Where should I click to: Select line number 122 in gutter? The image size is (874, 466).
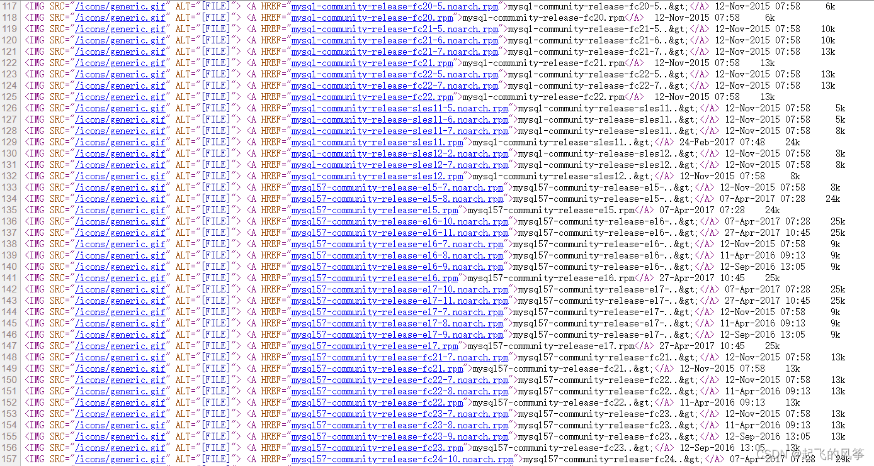pos(10,63)
